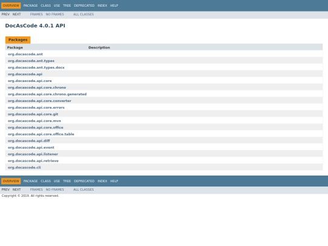Open the org.docascode.api.core.converter package

(39, 101)
